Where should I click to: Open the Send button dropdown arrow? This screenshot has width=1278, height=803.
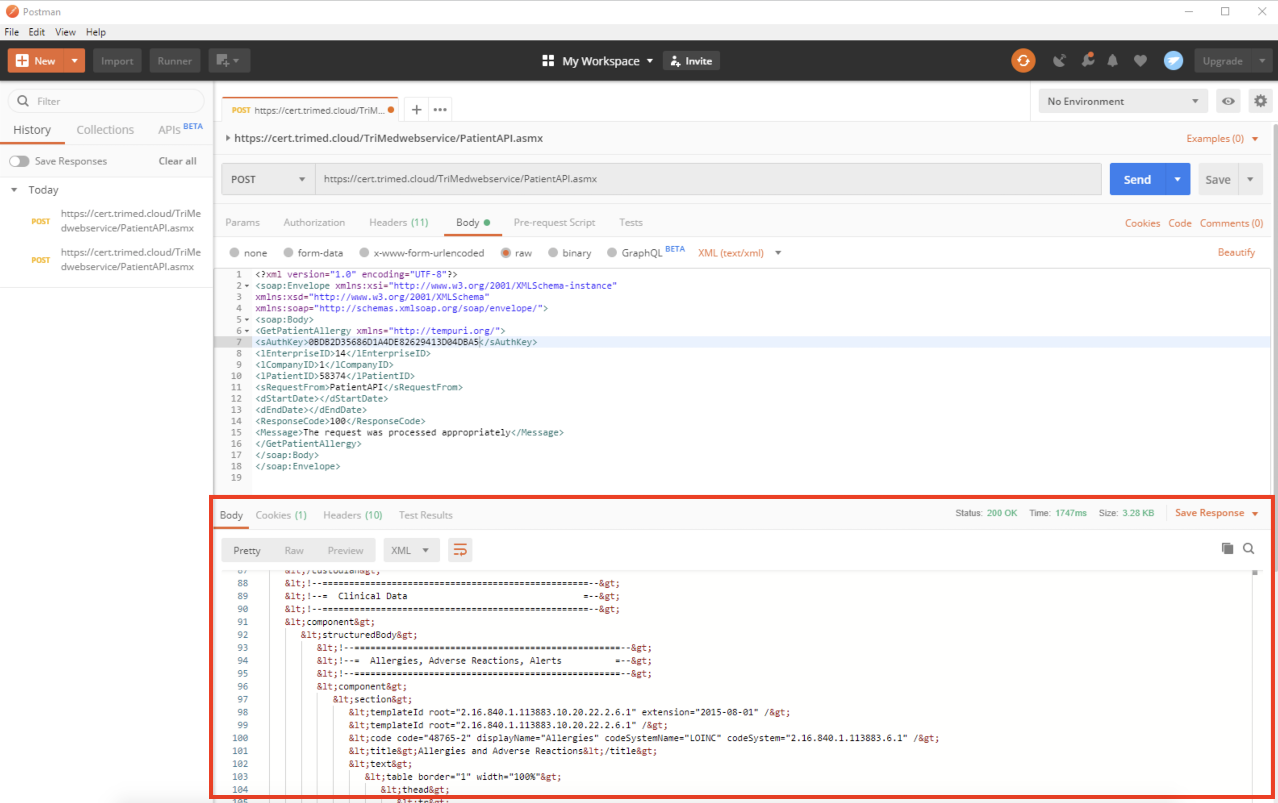[1177, 179]
